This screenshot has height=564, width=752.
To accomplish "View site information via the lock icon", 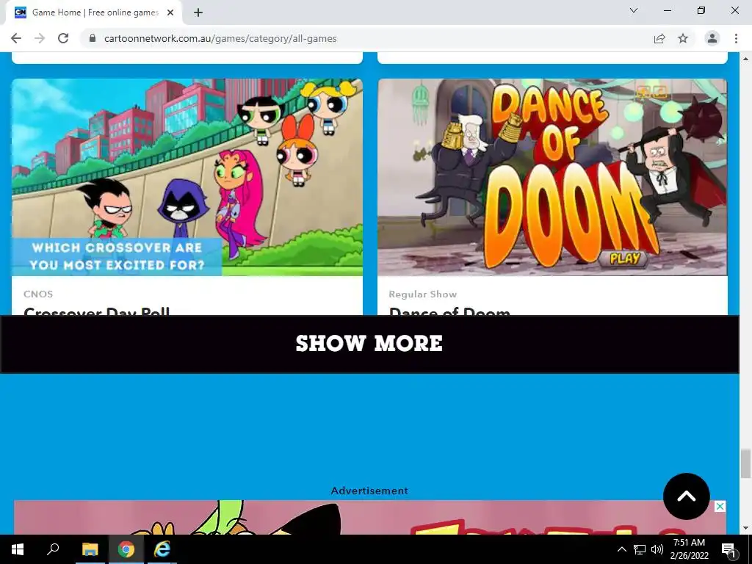I will [93, 38].
